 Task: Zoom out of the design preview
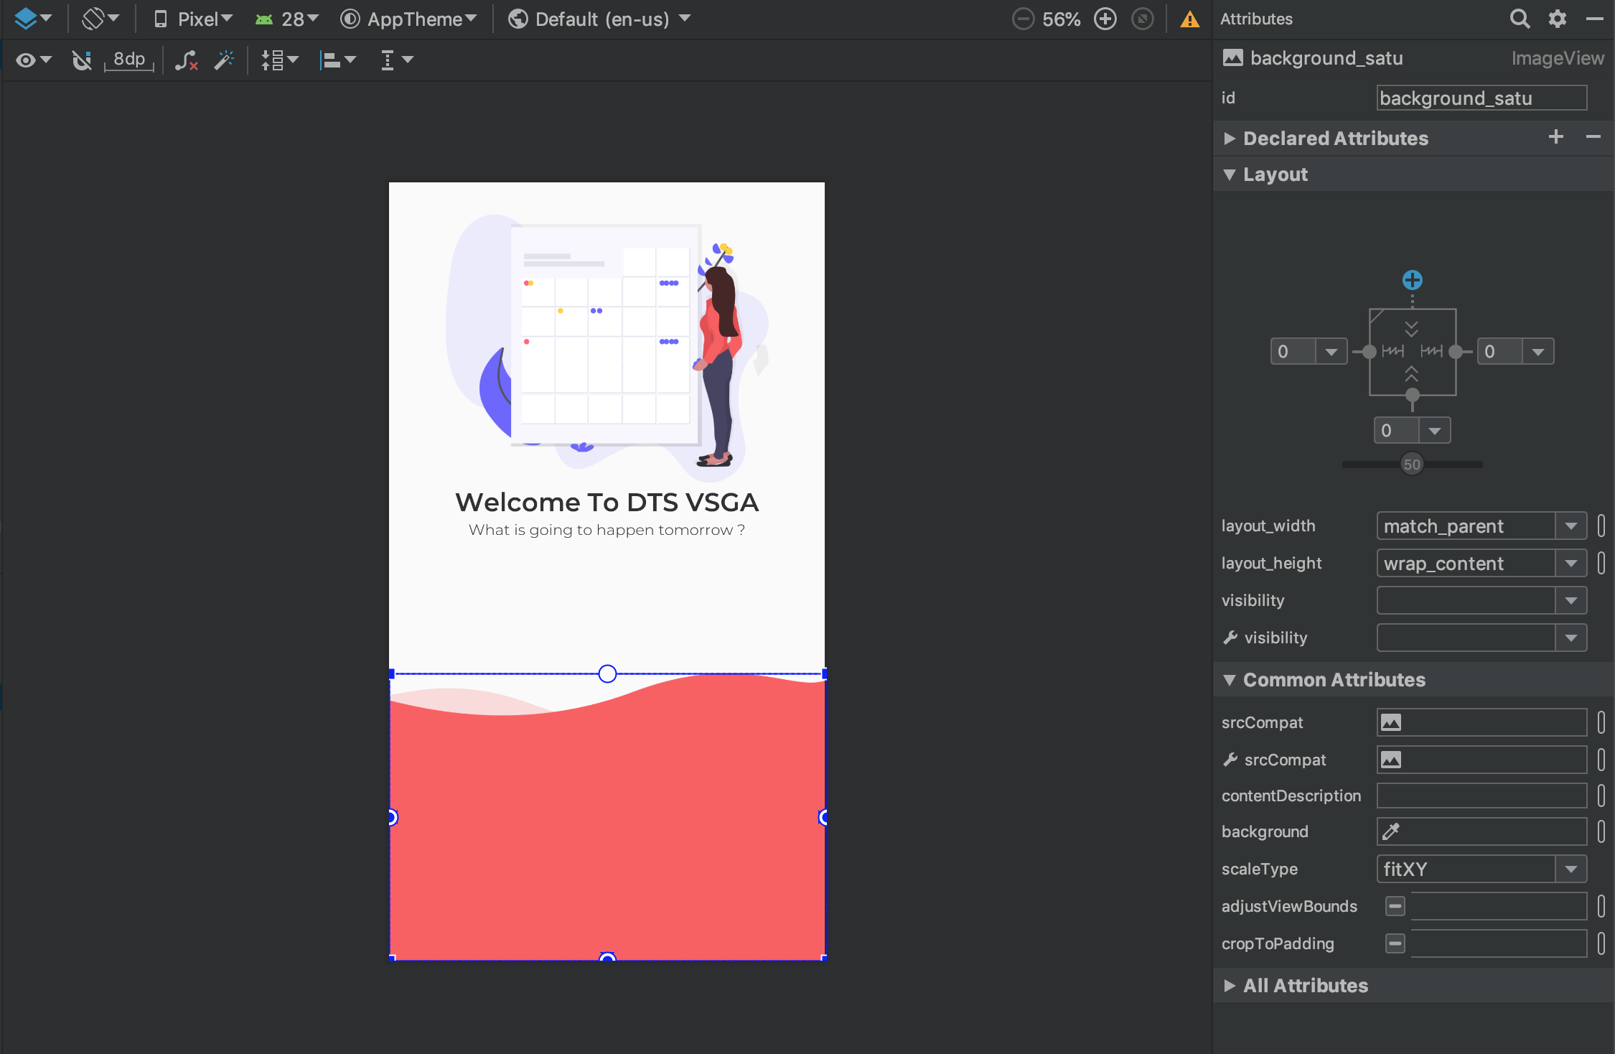click(1023, 19)
